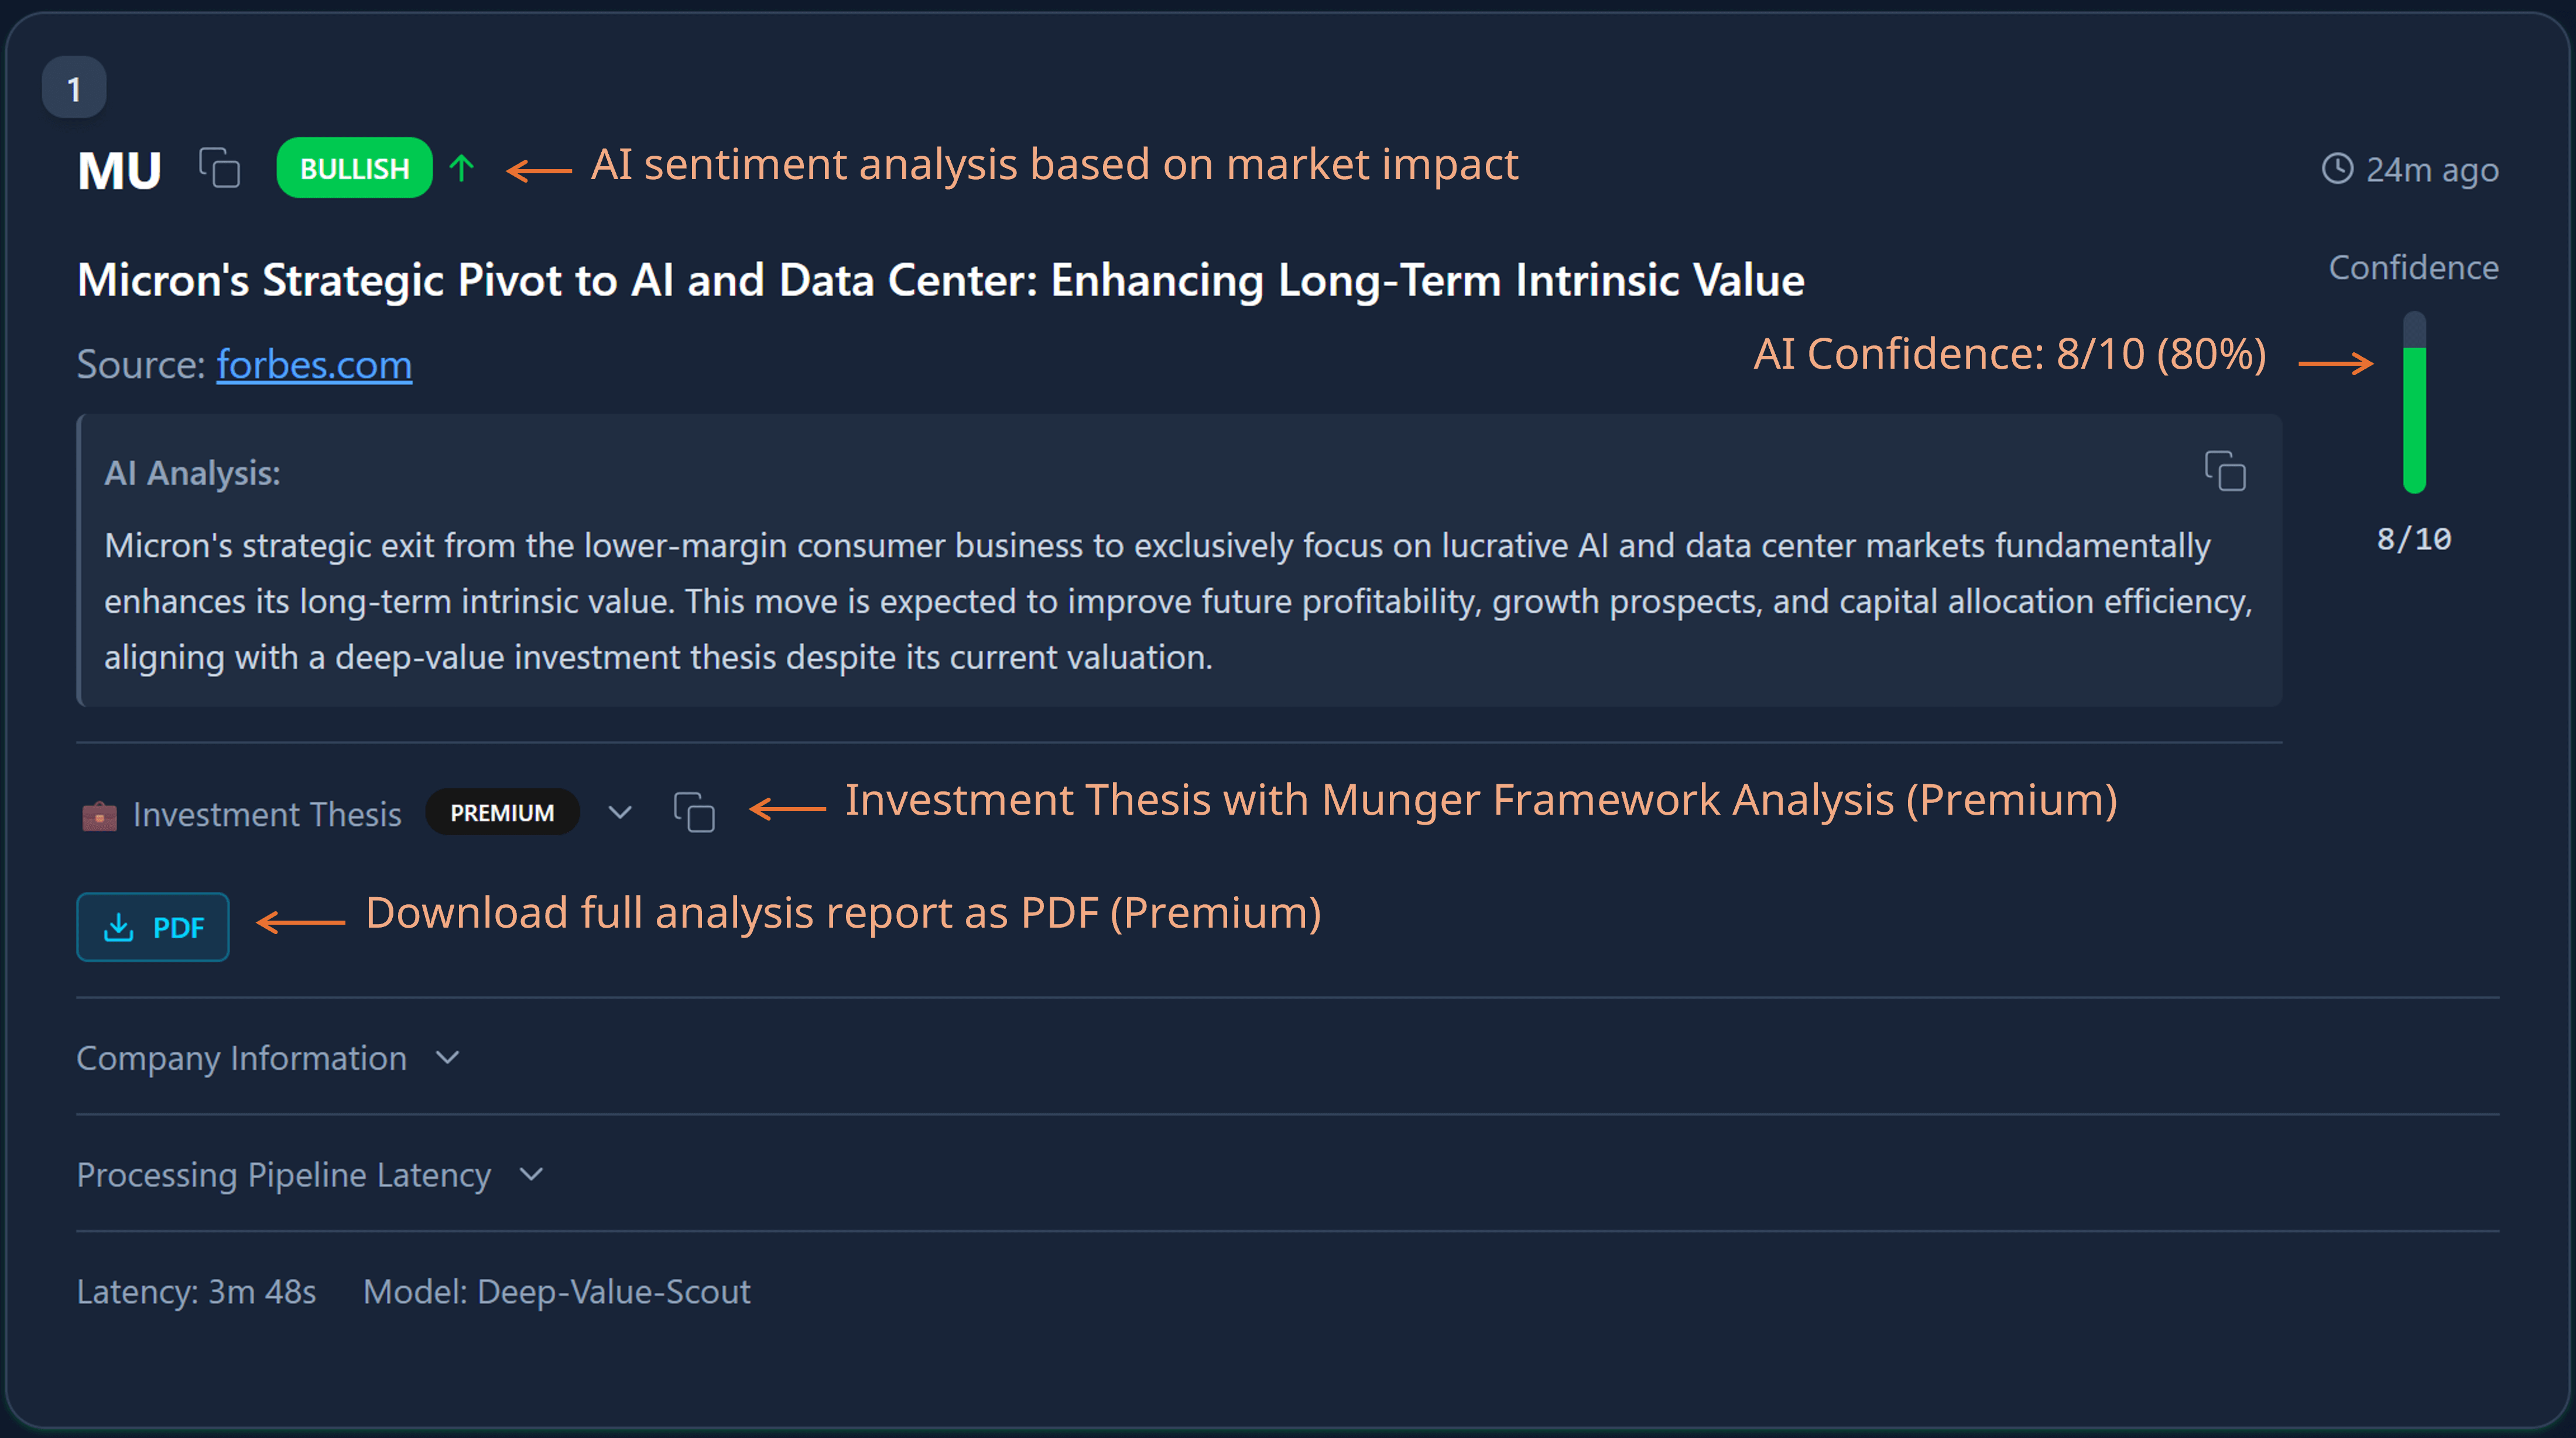Click the briefcase icon beside Investment Thesis
This screenshot has width=2576, height=1438.
click(x=99, y=815)
